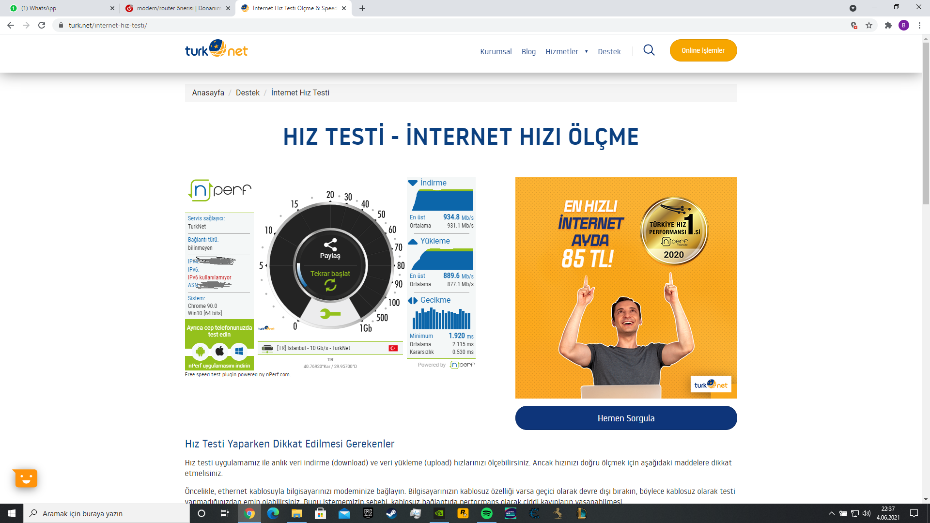This screenshot has height=523, width=930.
Task: Open the 85 TL promotional banner
Action: click(x=626, y=288)
